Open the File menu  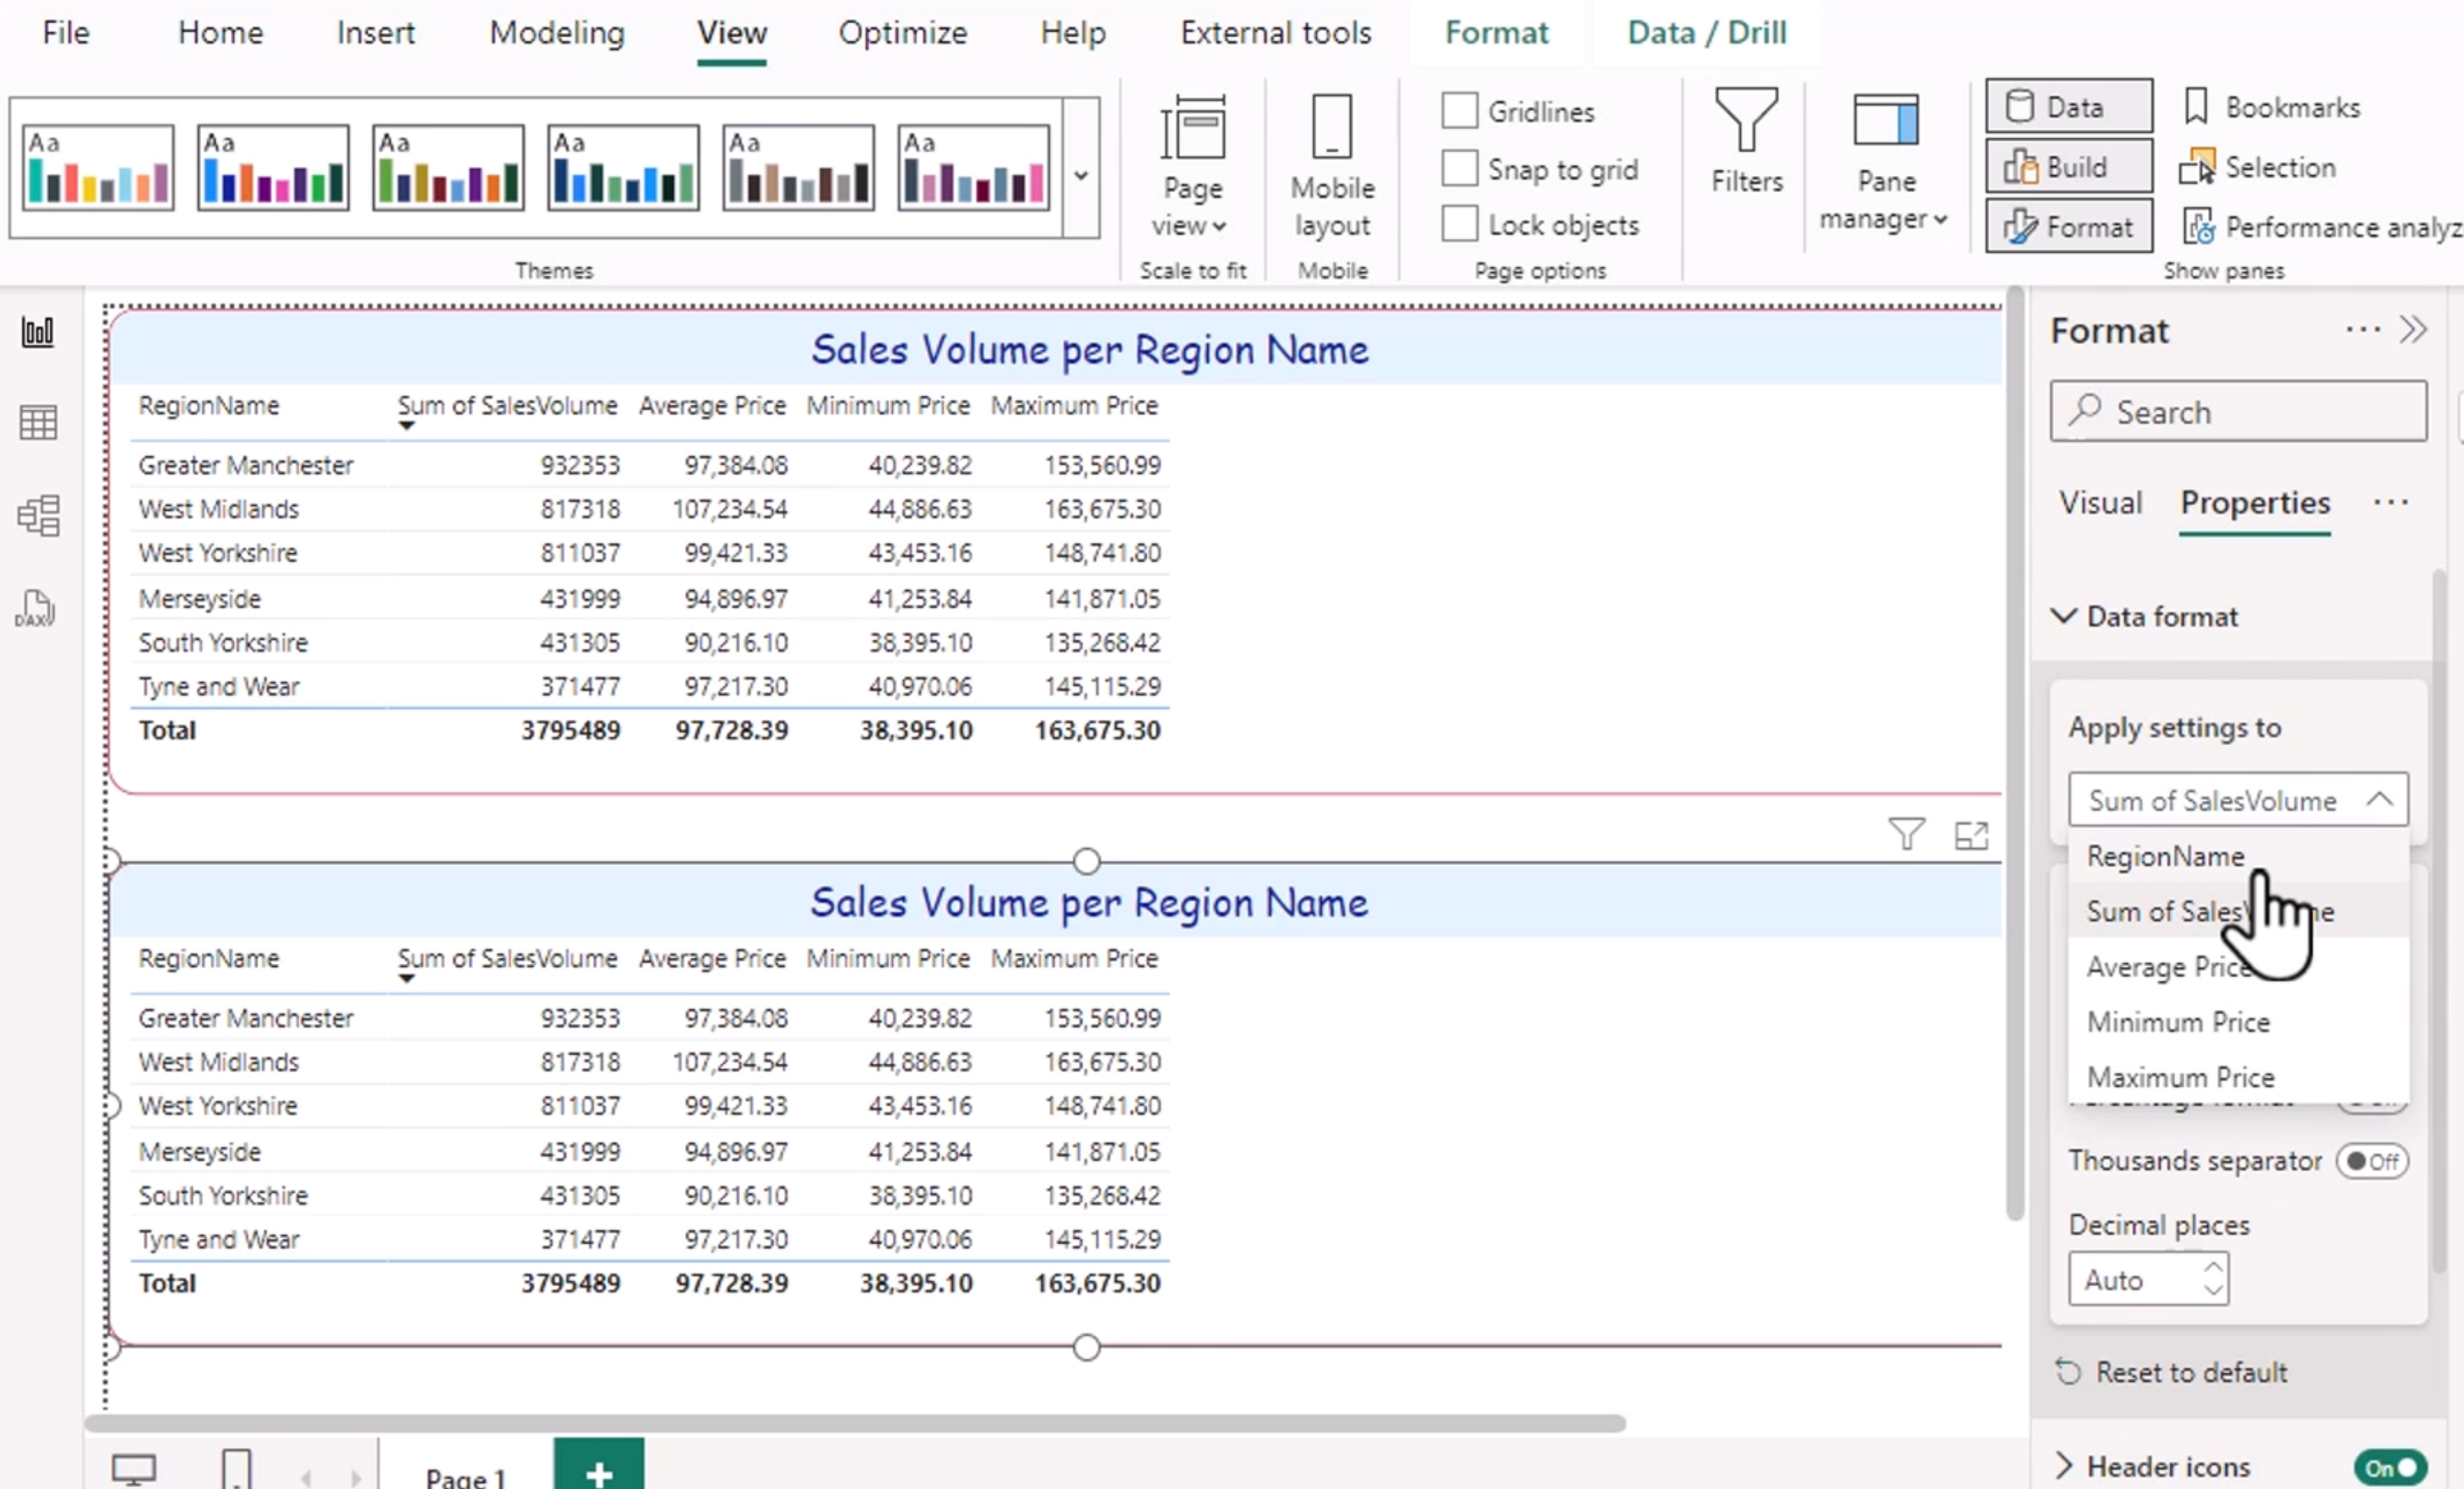(66, 33)
